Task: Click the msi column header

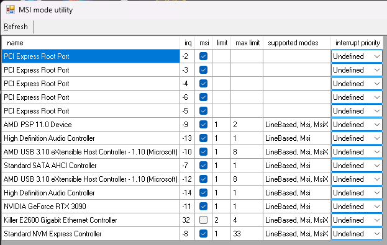Action: pyautogui.click(x=204, y=43)
